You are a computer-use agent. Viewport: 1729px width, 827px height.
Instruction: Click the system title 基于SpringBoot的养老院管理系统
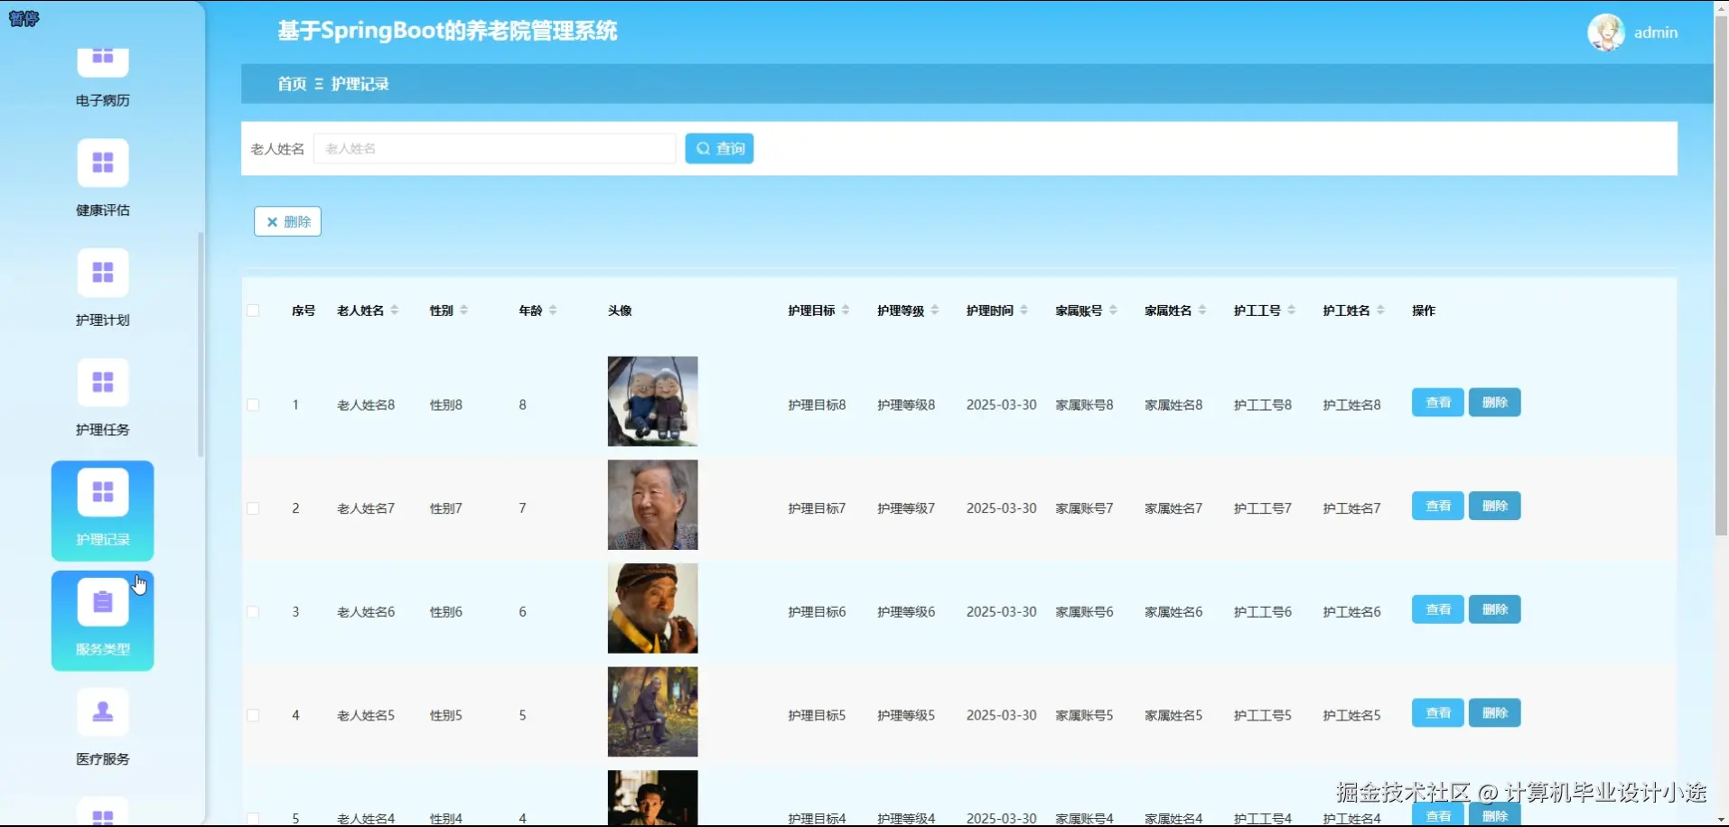(447, 31)
